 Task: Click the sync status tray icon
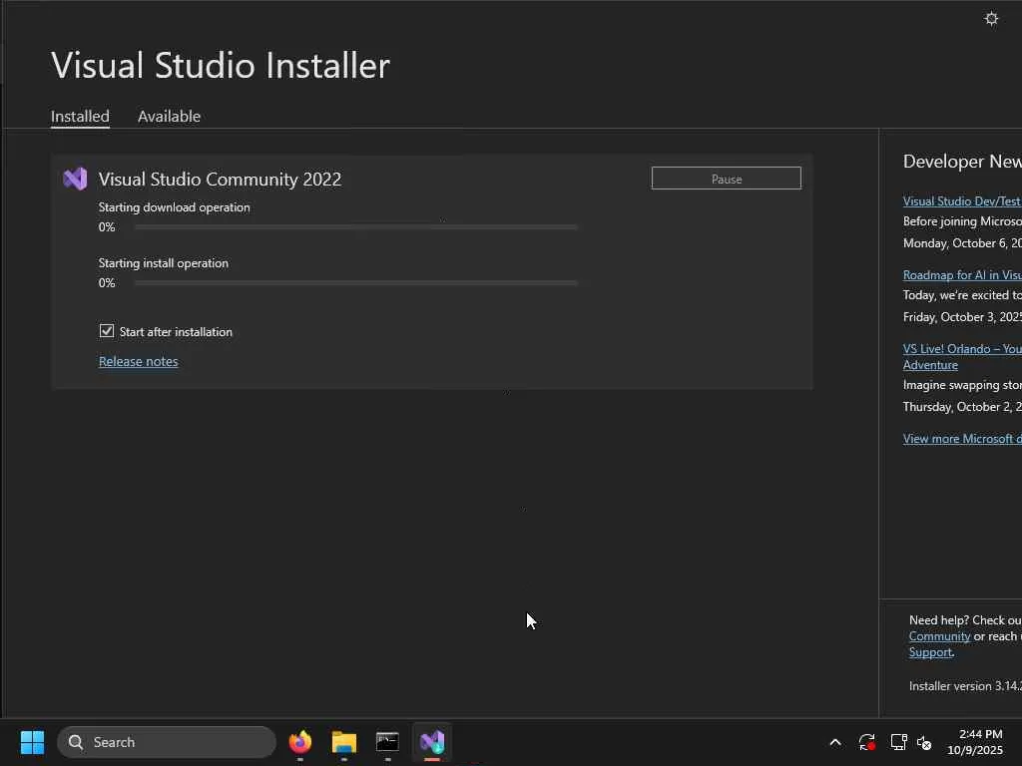coord(866,742)
